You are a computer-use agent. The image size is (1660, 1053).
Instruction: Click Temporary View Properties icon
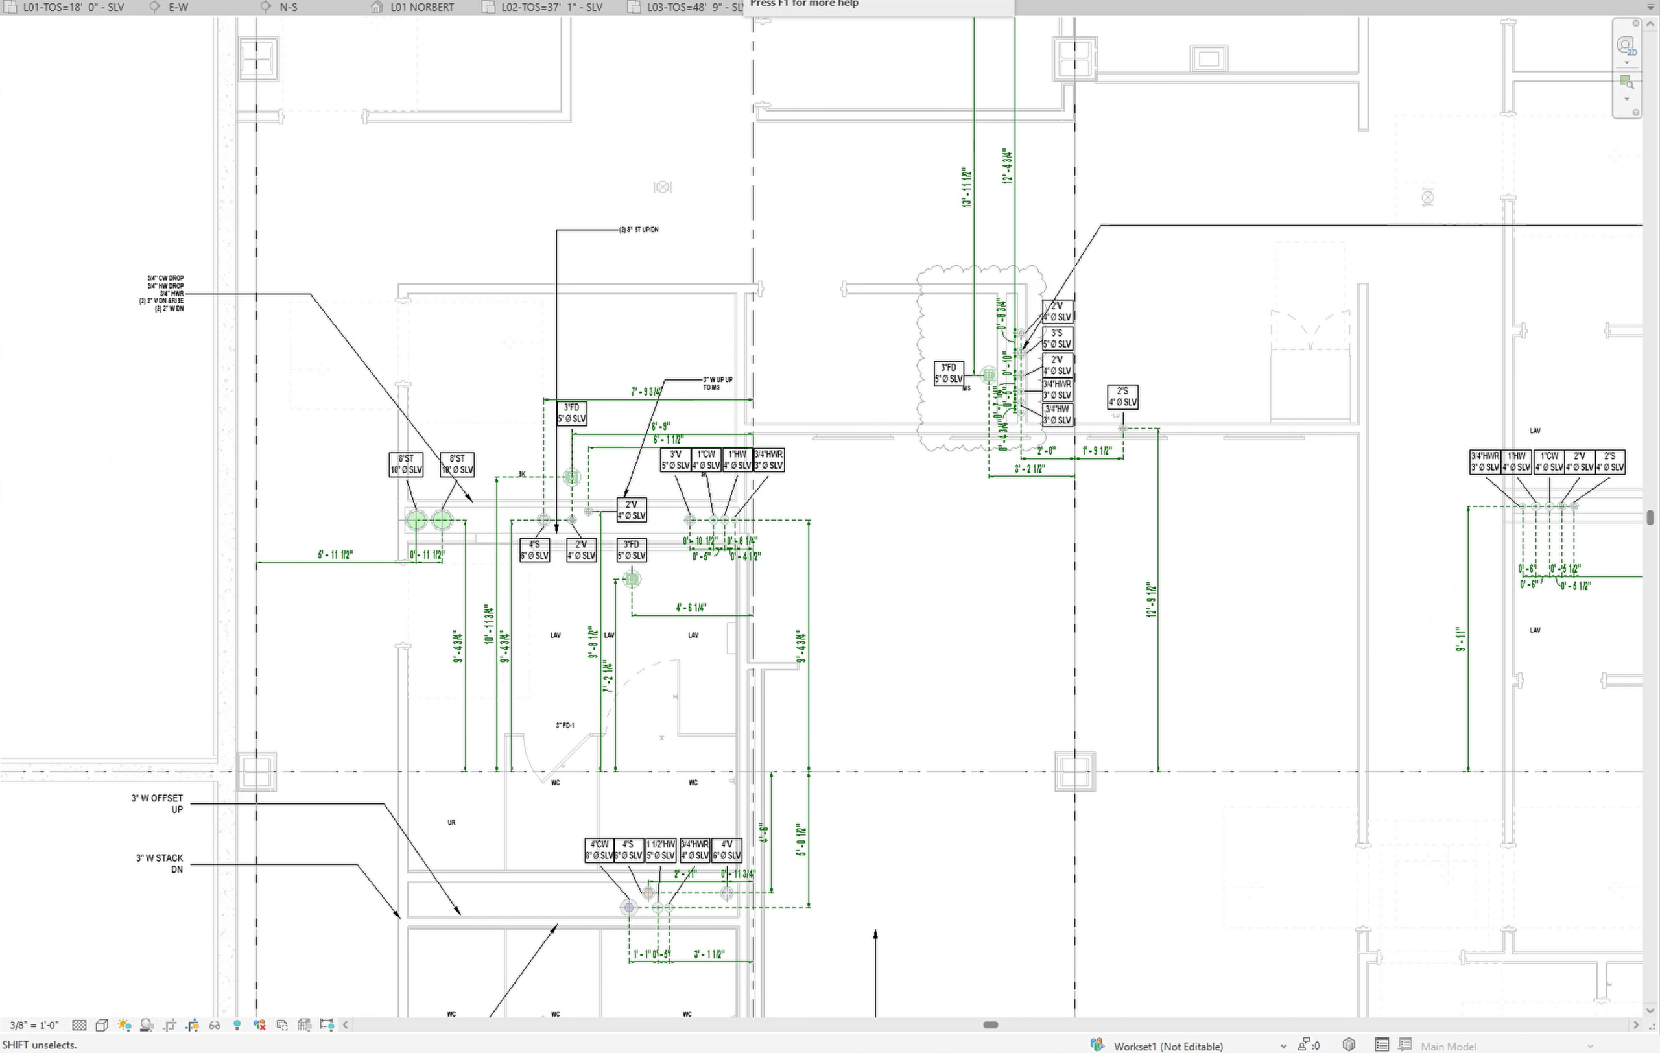tap(282, 1024)
